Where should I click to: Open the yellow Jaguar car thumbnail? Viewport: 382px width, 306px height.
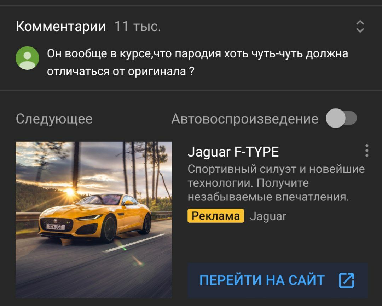(94, 220)
